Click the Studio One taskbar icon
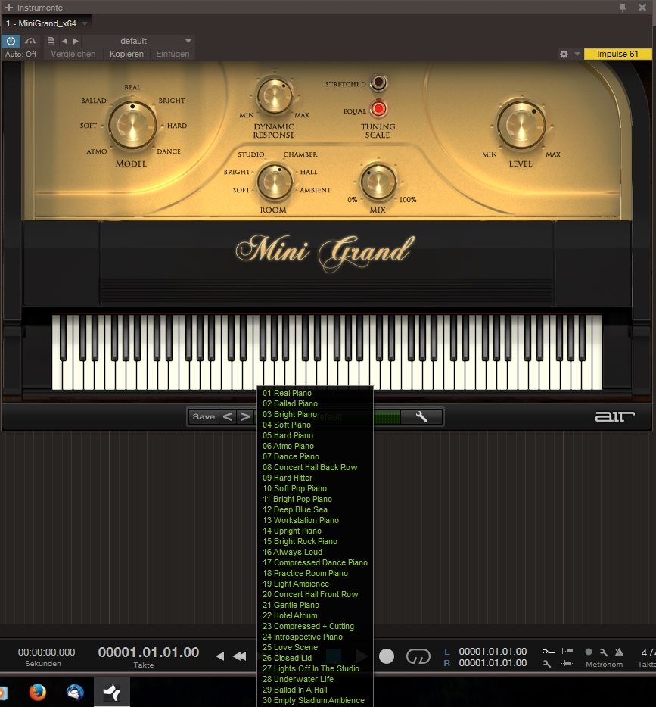Screen dimensions: 656x707 112,692
